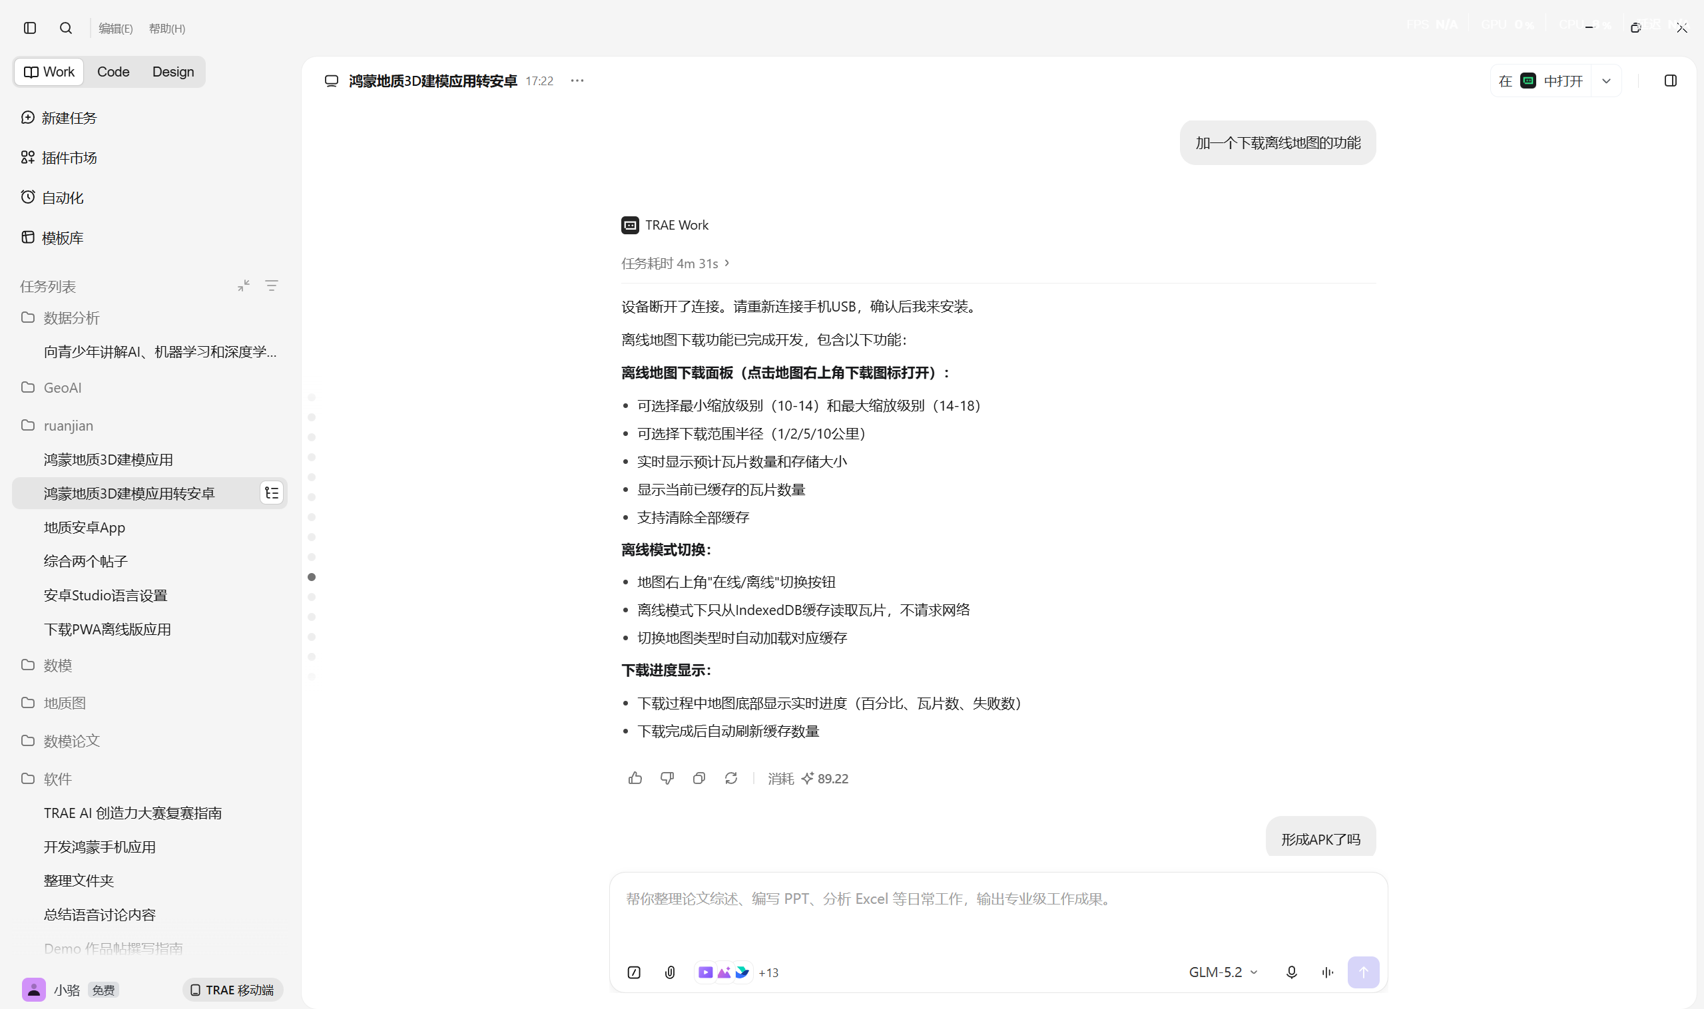Open the 编辑(E) menu
The image size is (1704, 1009).
click(116, 29)
